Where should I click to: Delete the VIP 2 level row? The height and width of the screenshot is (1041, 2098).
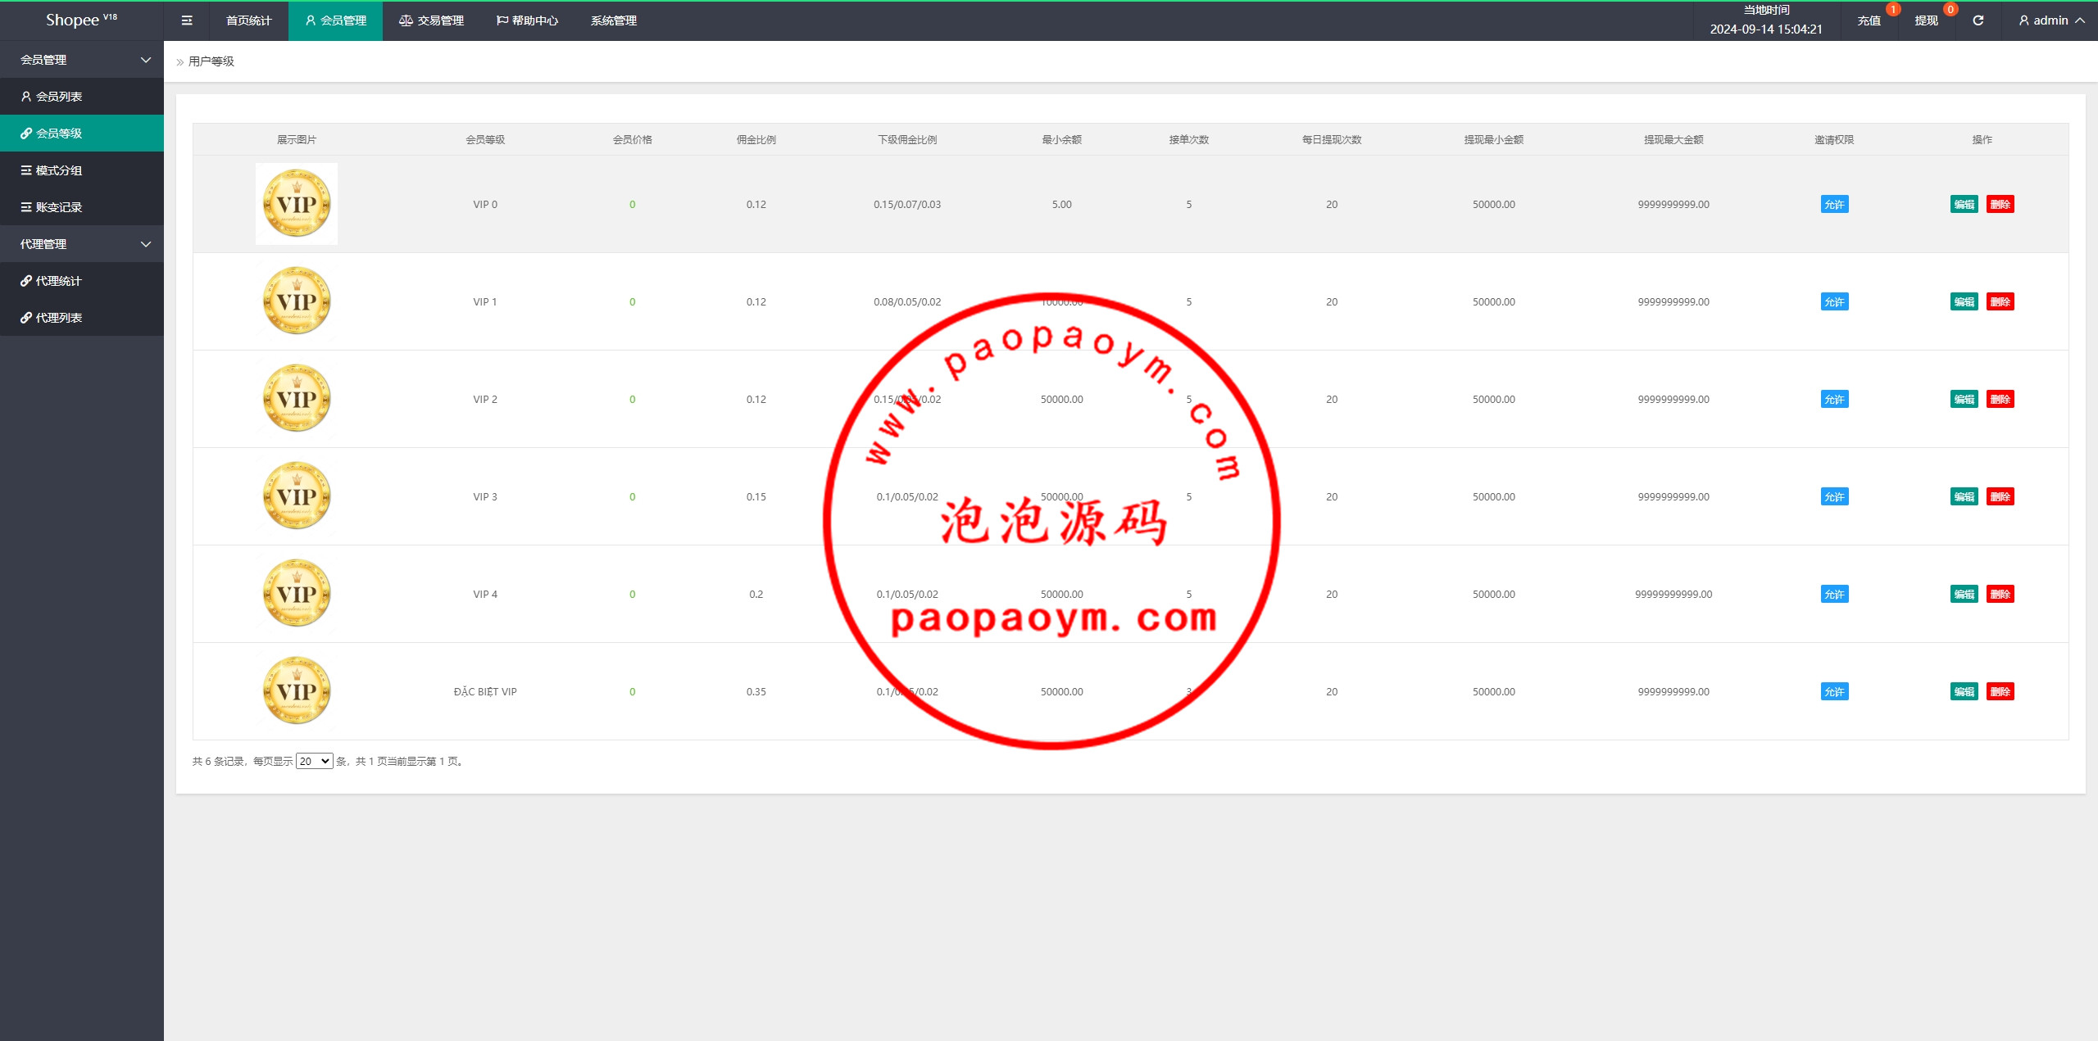point(2000,399)
